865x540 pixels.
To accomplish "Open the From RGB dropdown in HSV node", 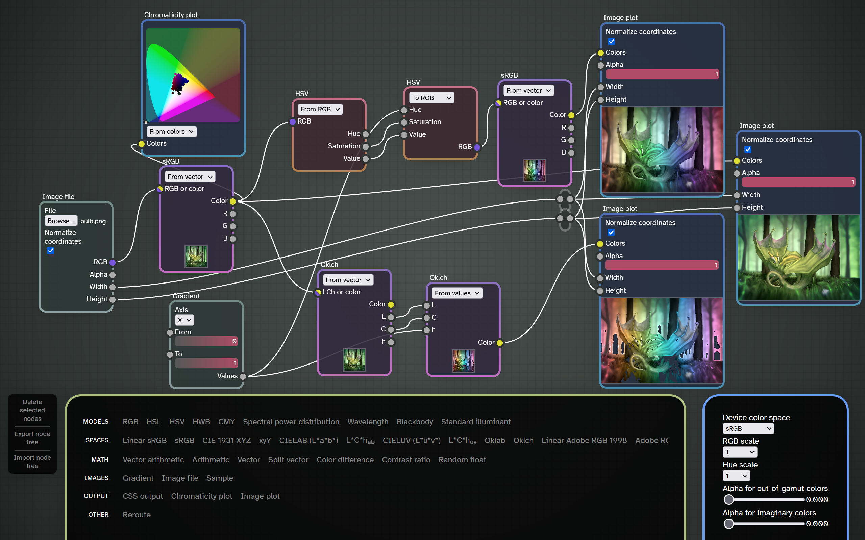I will (320, 109).
